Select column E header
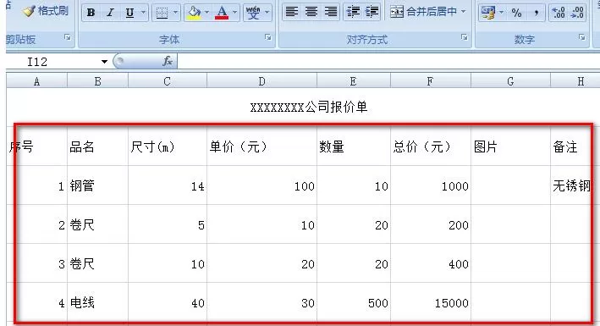Image resolution: width=600 pixels, height=326 pixels. pyautogui.click(x=353, y=81)
